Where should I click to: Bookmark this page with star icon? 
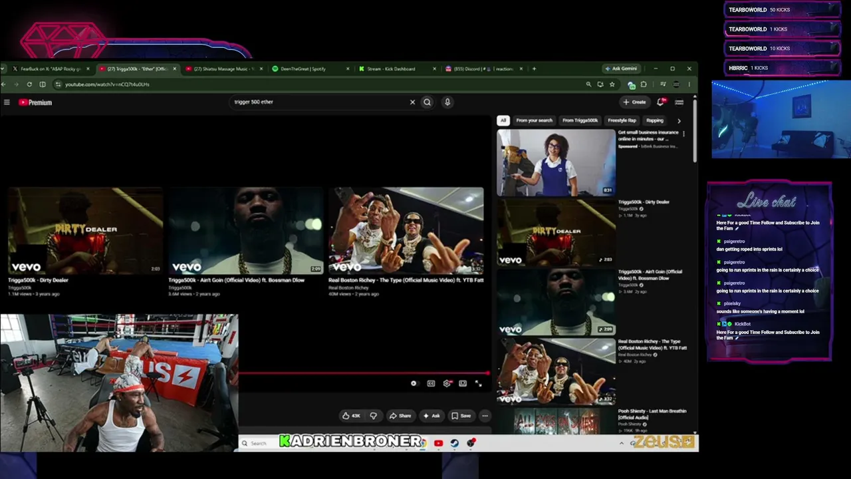click(612, 84)
